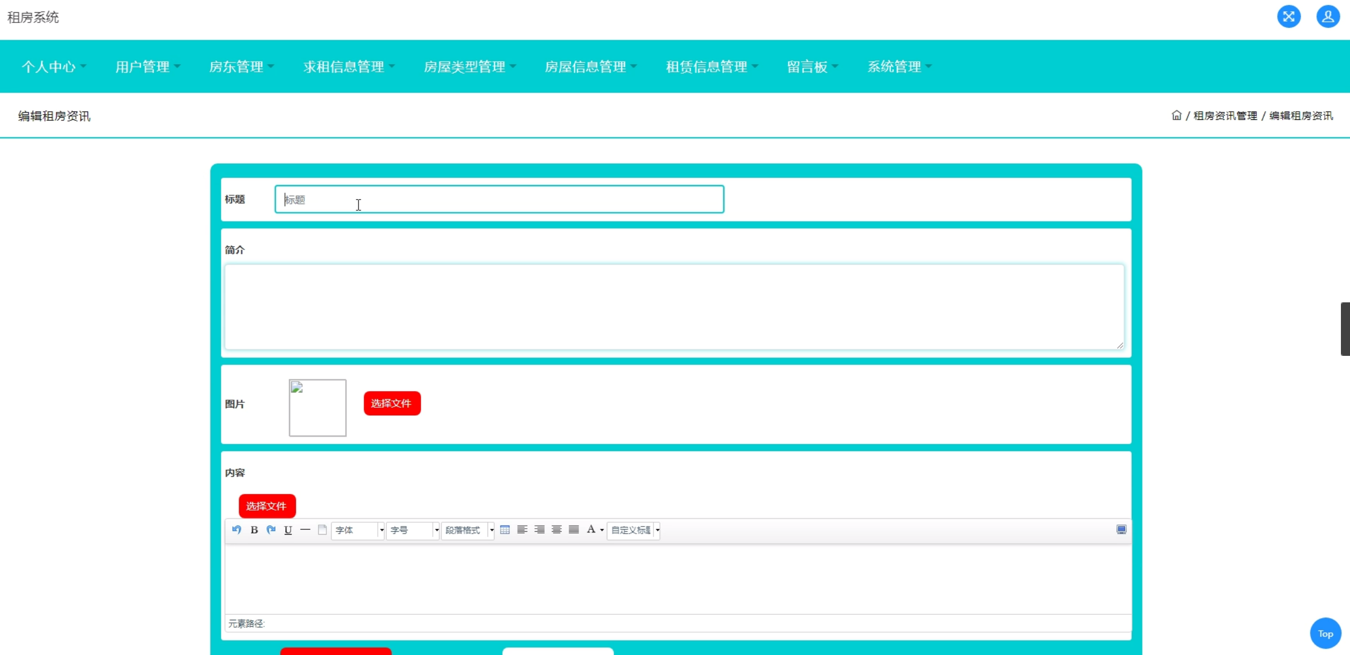Align text left in editor toolbar
This screenshot has width=1350, height=655.
[522, 530]
